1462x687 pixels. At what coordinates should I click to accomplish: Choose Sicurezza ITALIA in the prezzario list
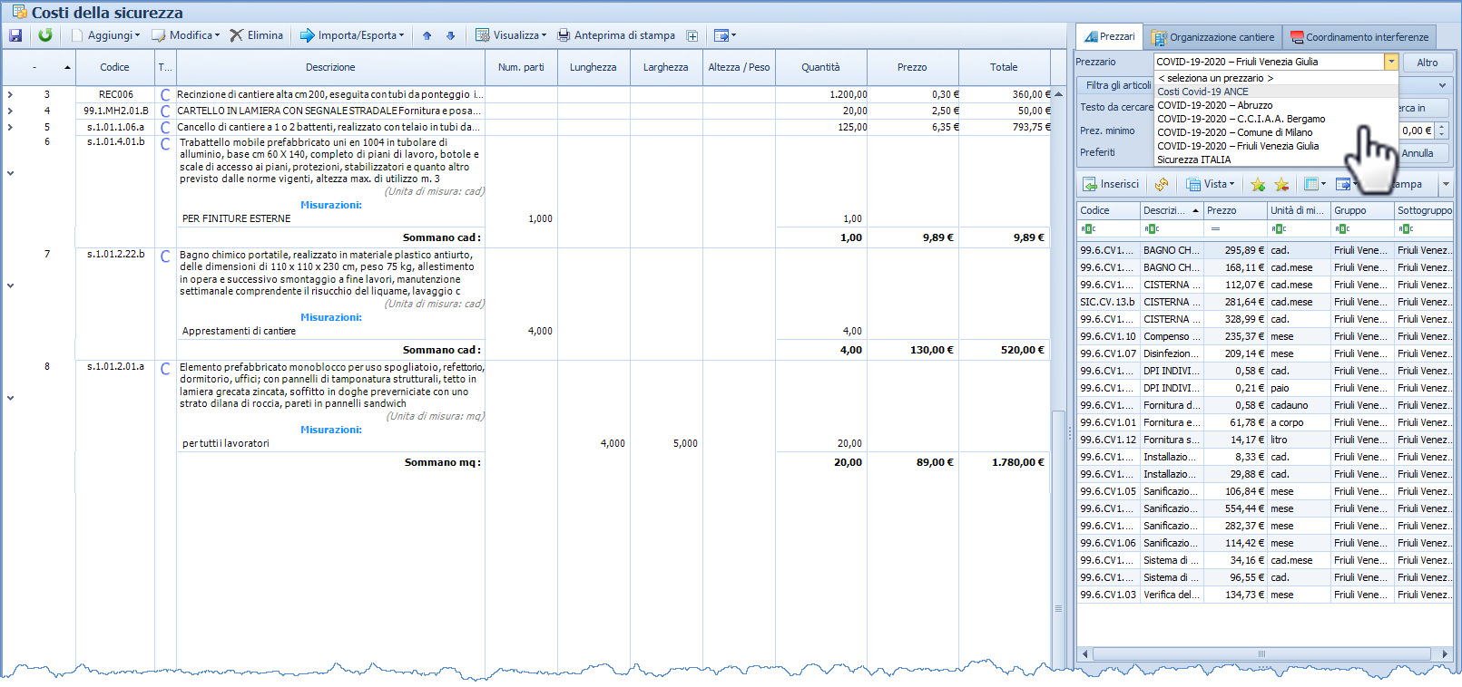(1193, 160)
